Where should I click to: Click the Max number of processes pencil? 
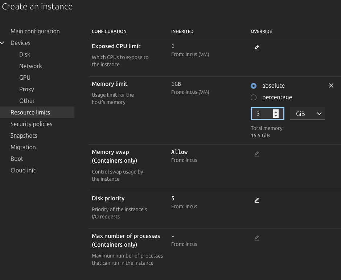pyautogui.click(x=256, y=238)
